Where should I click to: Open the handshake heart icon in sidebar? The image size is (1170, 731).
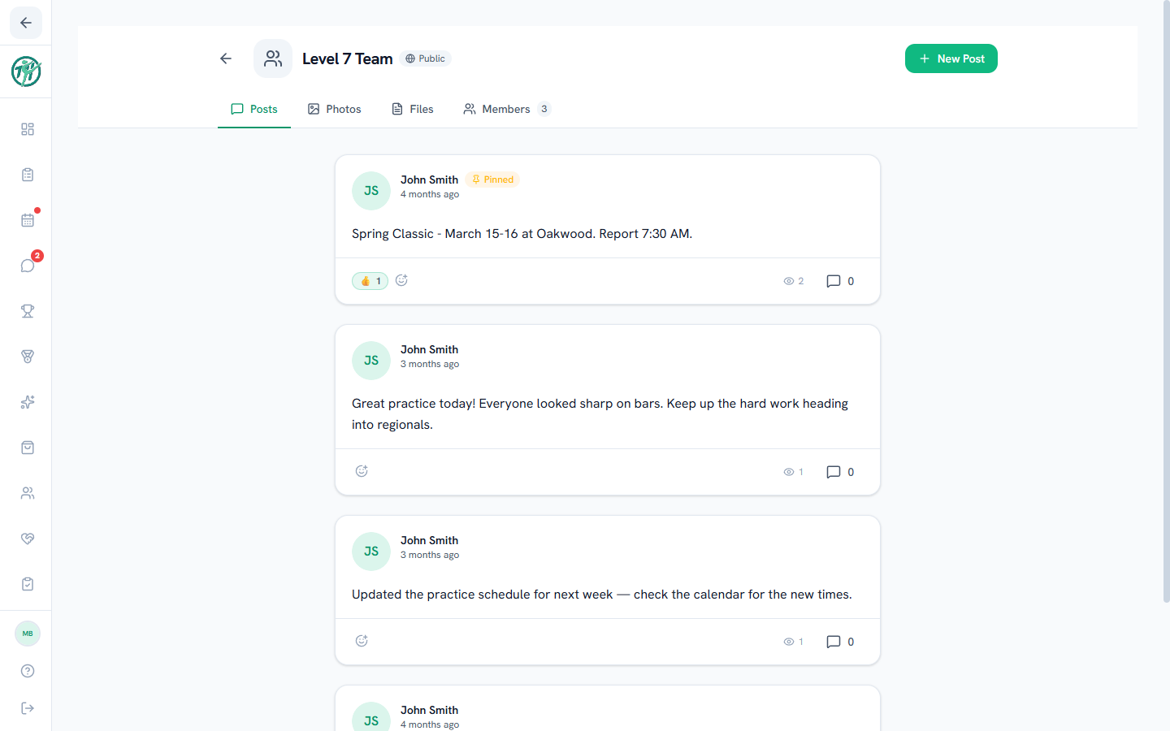(28, 539)
